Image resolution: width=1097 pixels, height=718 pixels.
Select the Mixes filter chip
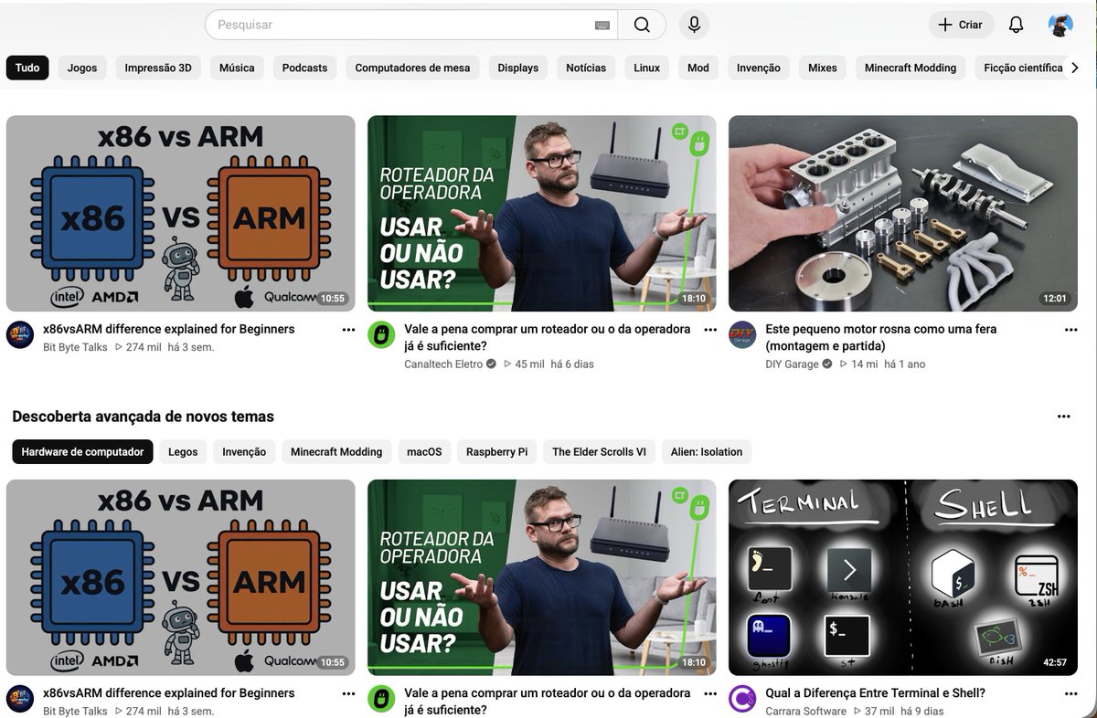[x=823, y=68]
